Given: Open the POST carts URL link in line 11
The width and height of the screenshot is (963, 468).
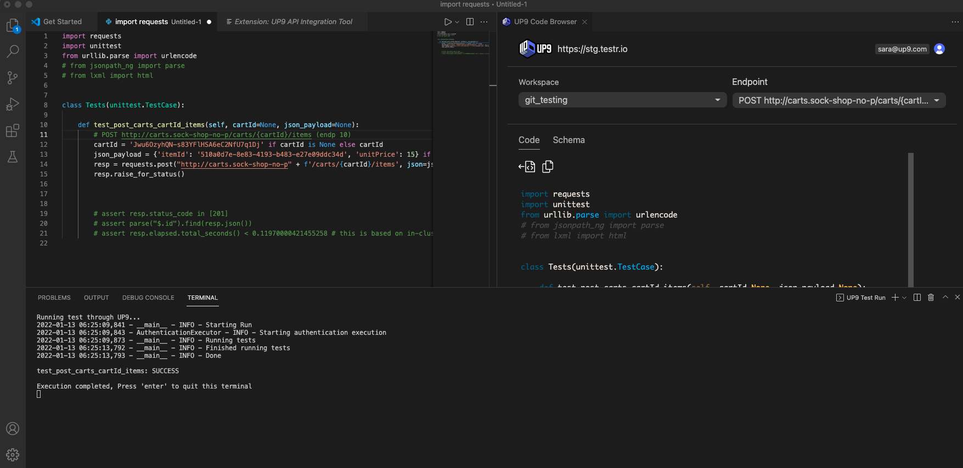Looking at the screenshot, I should 216,135.
